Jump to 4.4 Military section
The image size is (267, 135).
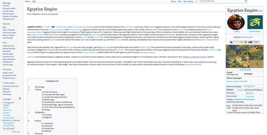pos(46,131)
